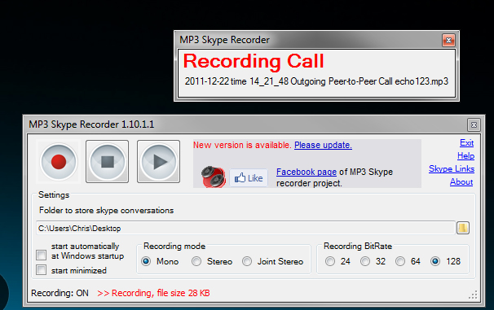This screenshot has width=494, height=310.
Task: Open folder browser with yellow folder icon
Action: (463, 228)
